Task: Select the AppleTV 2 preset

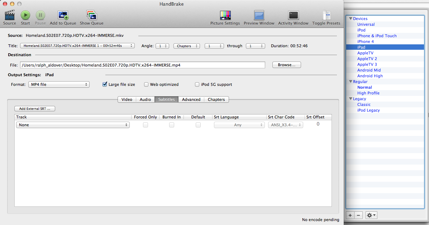Action: pyautogui.click(x=367, y=59)
